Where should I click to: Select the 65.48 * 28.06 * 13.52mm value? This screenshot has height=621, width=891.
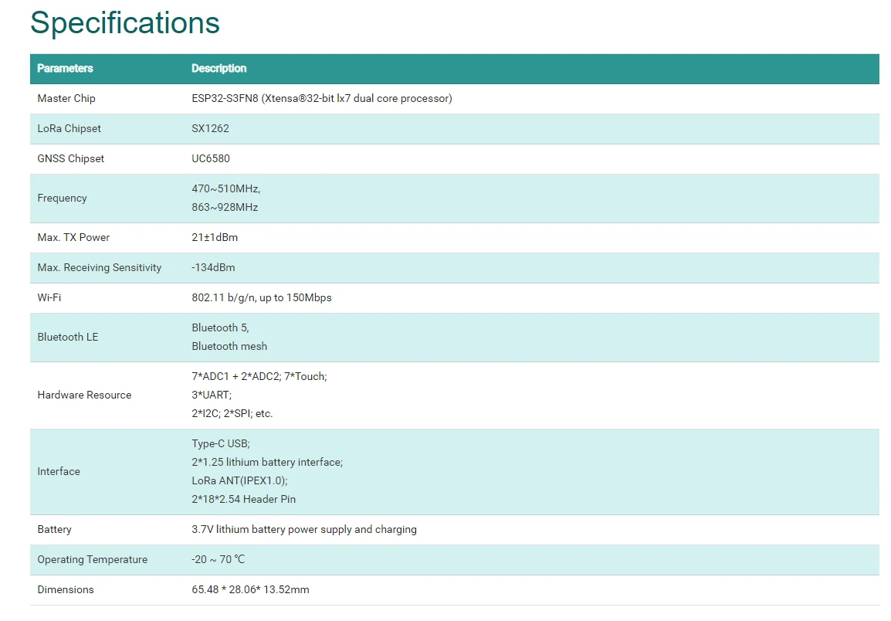250,590
